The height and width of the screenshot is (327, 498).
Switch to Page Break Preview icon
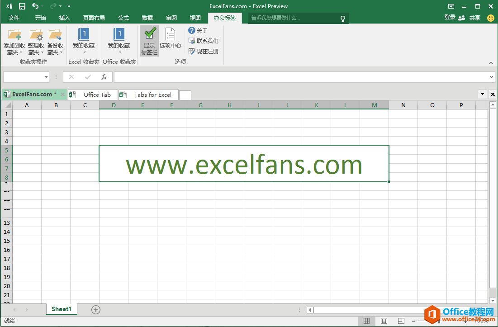401,321
